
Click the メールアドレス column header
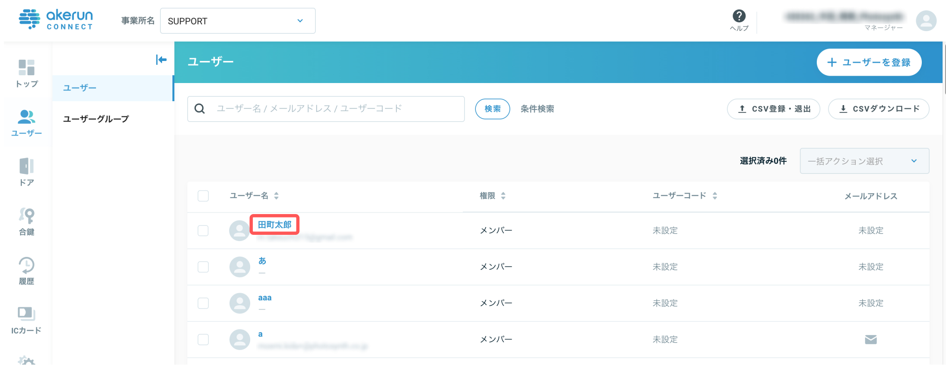(x=871, y=196)
